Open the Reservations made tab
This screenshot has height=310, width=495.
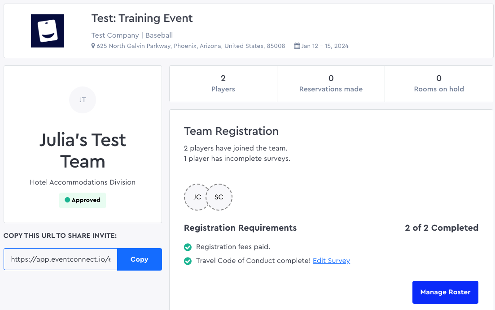click(x=331, y=84)
